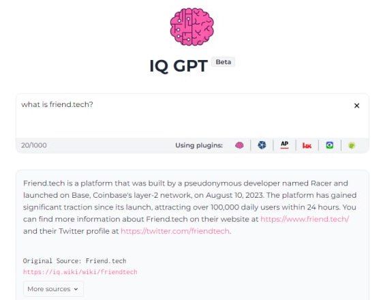Open the iq.wiki/wiki/friendtech source link
The height and width of the screenshot is (300, 383).
pos(80,272)
